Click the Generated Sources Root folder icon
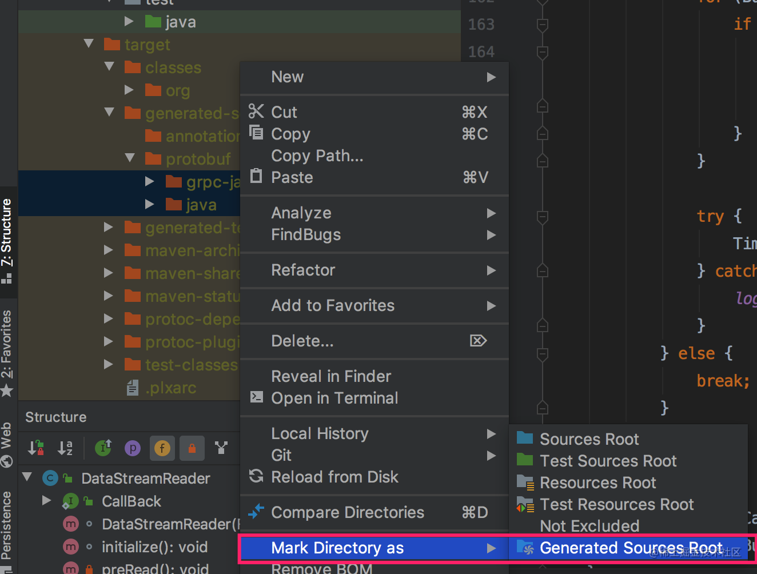Screen dimensions: 757x574 tap(525, 548)
